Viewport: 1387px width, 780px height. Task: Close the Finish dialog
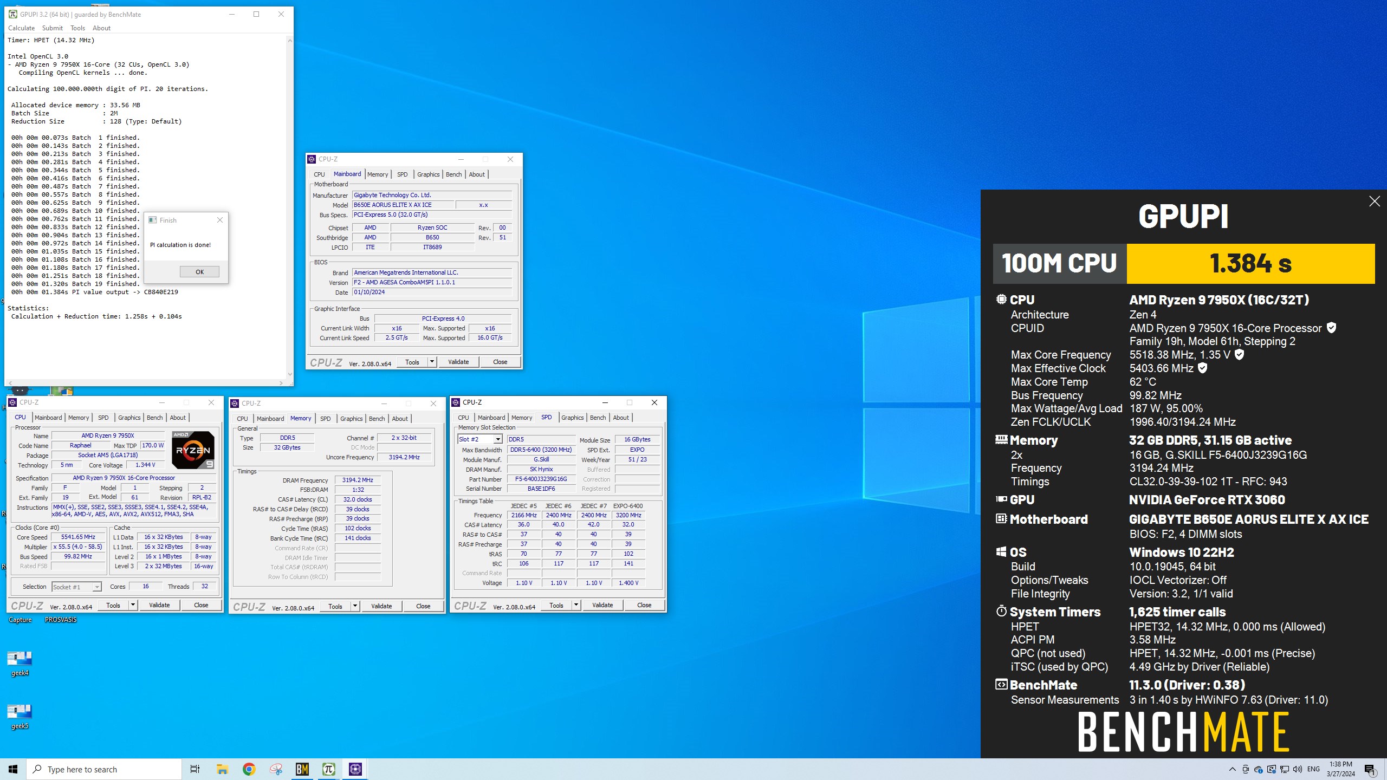[219, 220]
